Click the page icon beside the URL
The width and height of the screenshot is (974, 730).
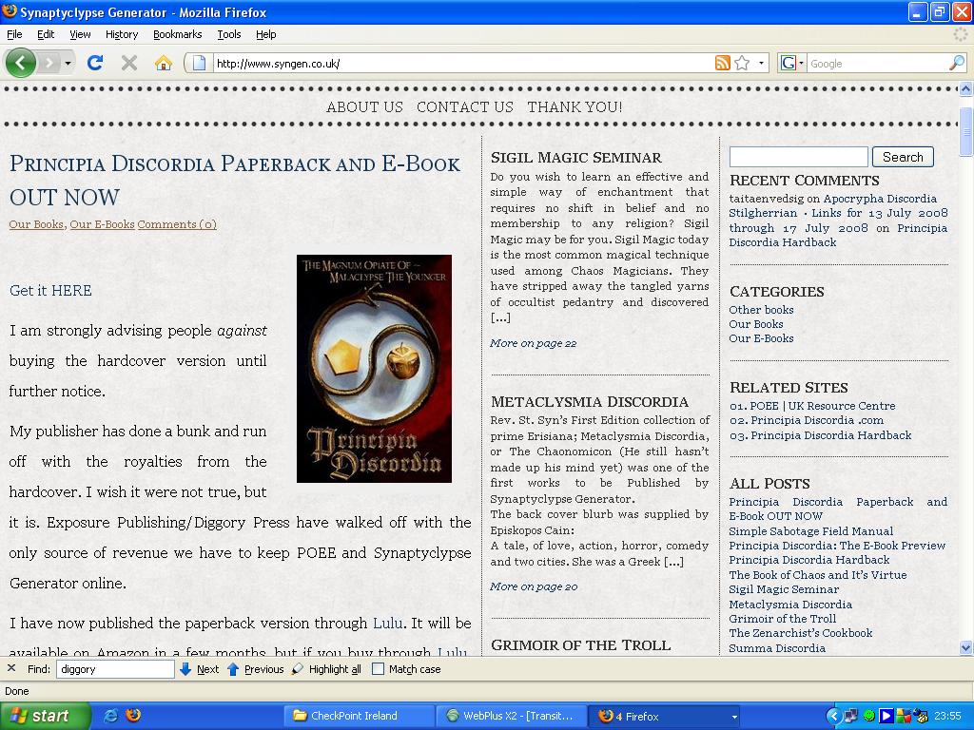pos(199,63)
